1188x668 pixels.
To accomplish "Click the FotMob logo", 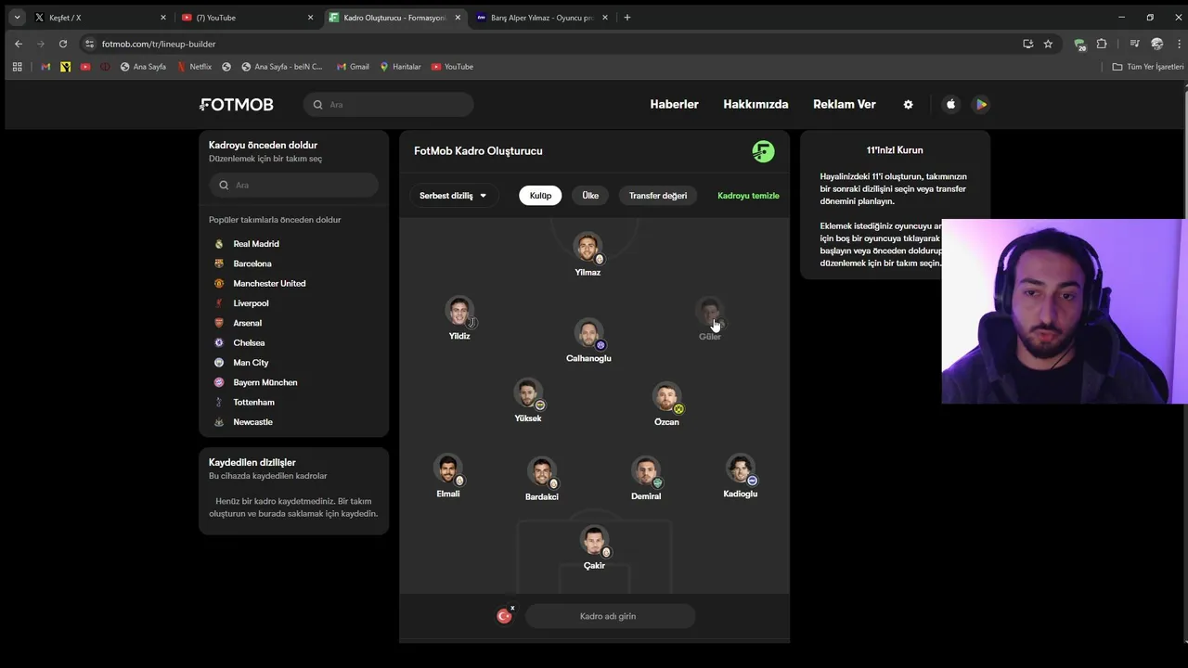I will tap(237, 105).
